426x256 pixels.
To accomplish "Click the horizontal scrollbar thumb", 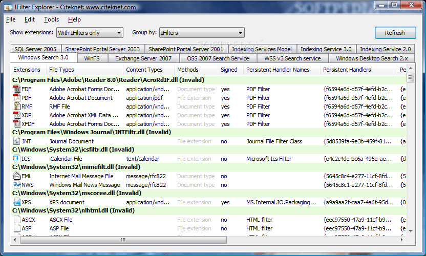I will point(123,240).
